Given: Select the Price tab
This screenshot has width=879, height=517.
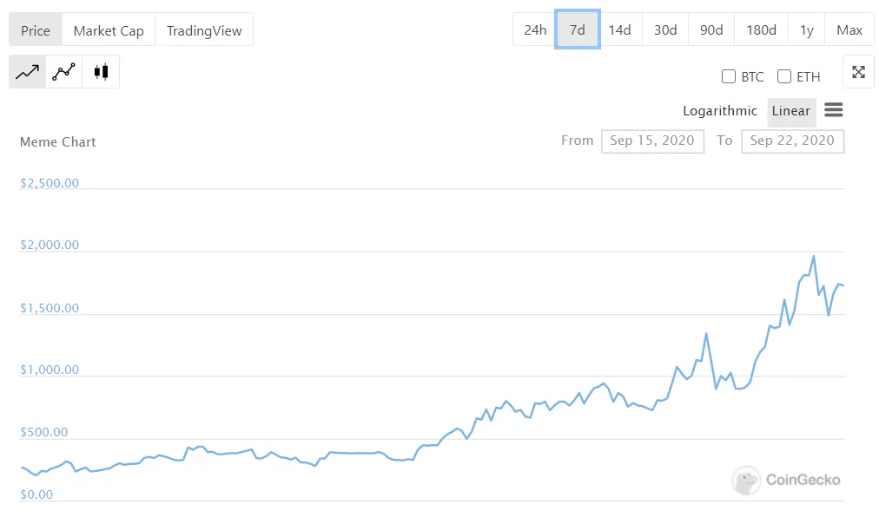Looking at the screenshot, I should [x=36, y=30].
